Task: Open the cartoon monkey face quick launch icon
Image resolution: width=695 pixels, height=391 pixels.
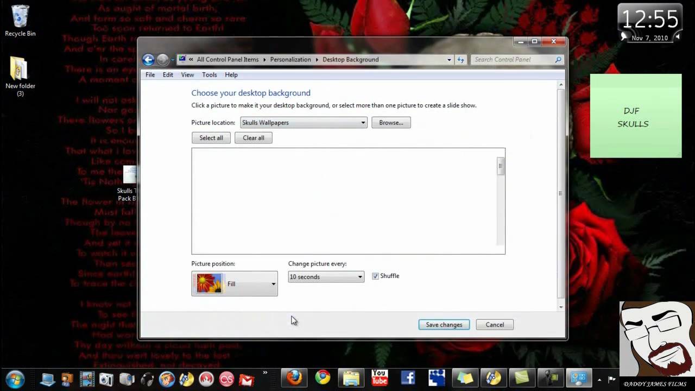Action: click(167, 379)
